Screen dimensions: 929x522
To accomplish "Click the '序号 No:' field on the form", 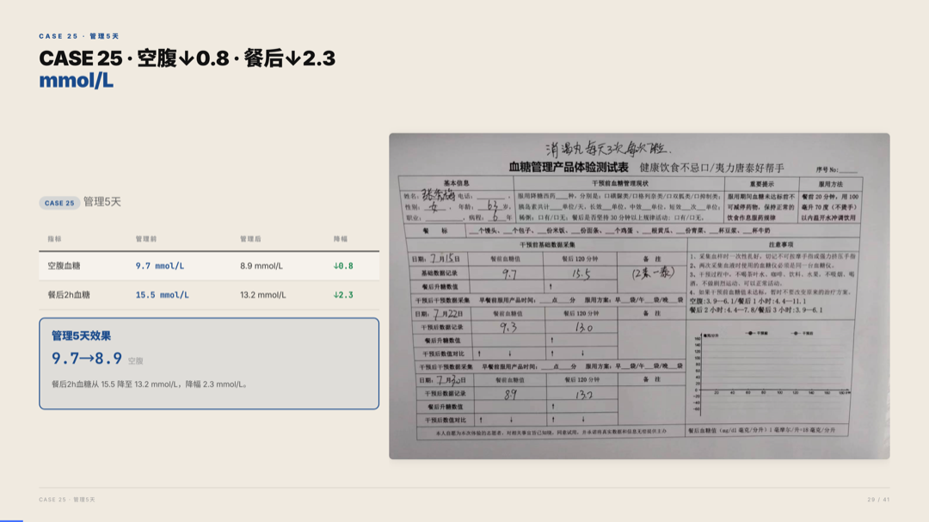I will point(836,170).
